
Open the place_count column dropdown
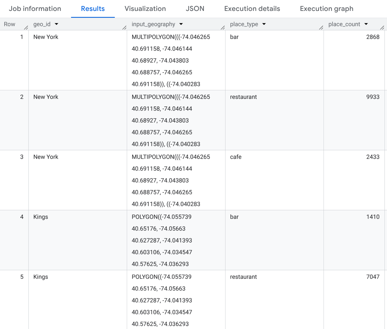[x=366, y=24]
